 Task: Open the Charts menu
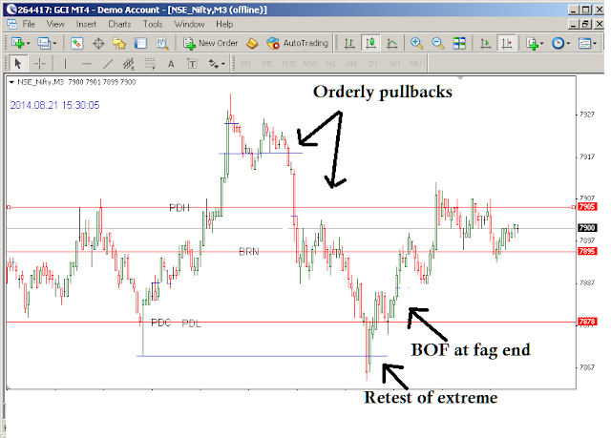(x=119, y=24)
